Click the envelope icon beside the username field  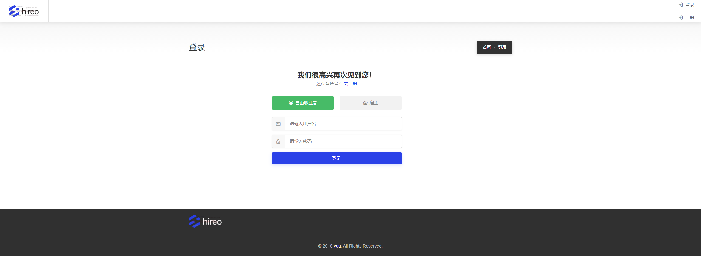[x=278, y=124]
